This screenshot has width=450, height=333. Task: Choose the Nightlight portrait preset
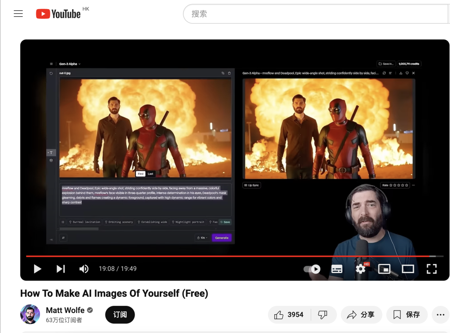point(188,222)
